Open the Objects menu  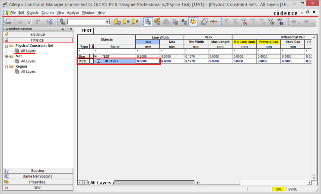[x=33, y=13]
